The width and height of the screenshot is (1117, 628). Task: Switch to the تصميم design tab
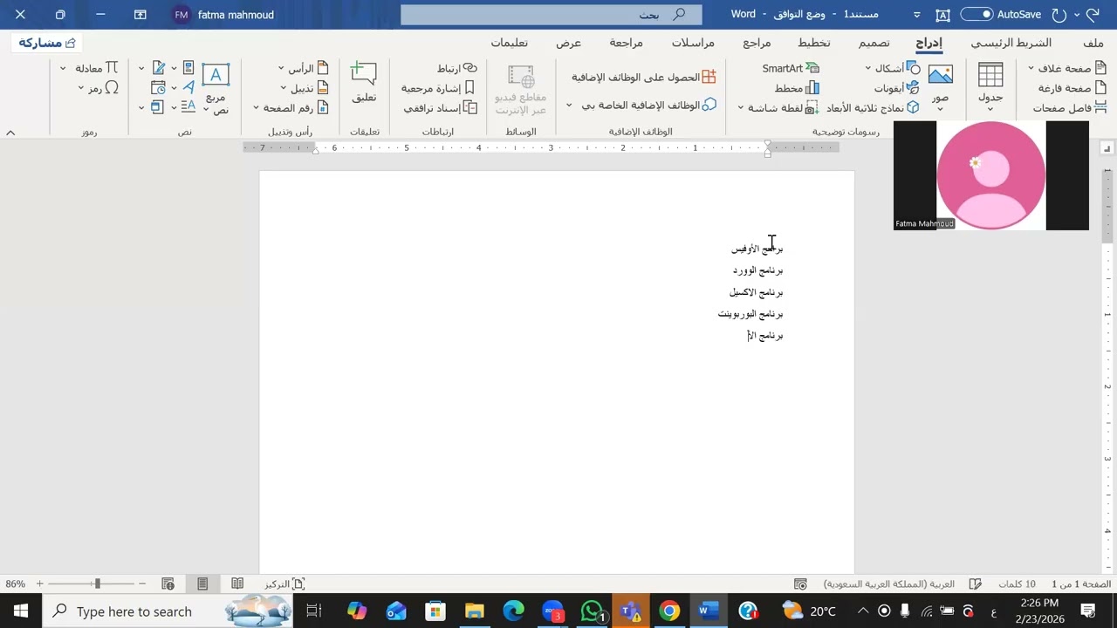tap(874, 43)
